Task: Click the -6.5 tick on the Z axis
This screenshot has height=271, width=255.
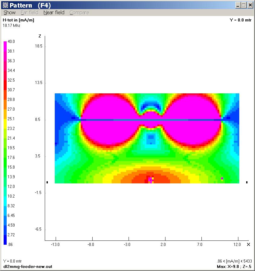Action: click(38, 229)
